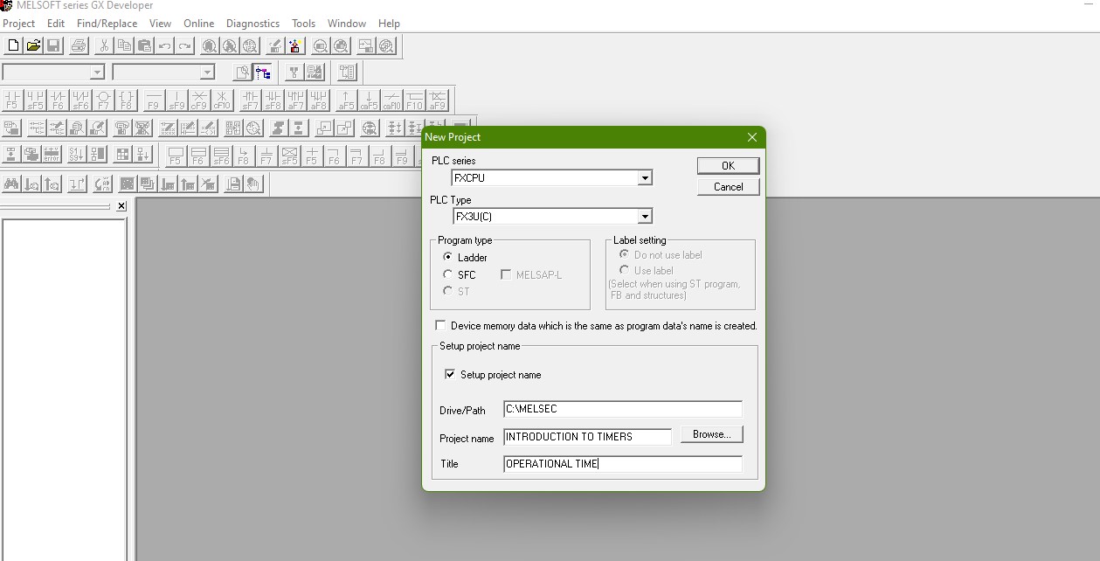
Task: Open the PLC series dropdown
Action: coord(645,177)
